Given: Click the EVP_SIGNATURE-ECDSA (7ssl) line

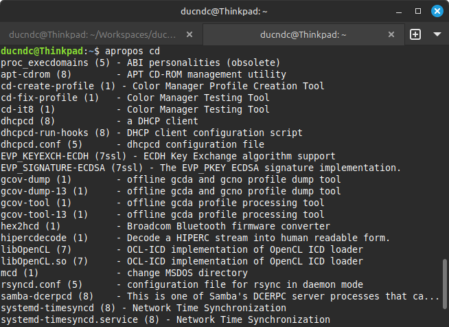Looking at the screenshot, I should 200,168.
